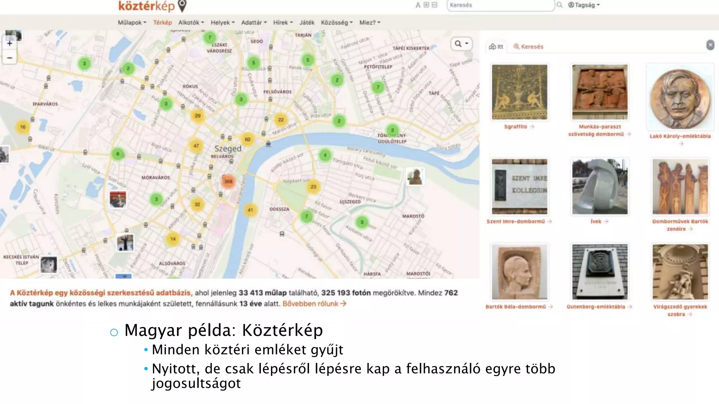Open the map search dropdown
The image size is (719, 404).
click(x=461, y=43)
